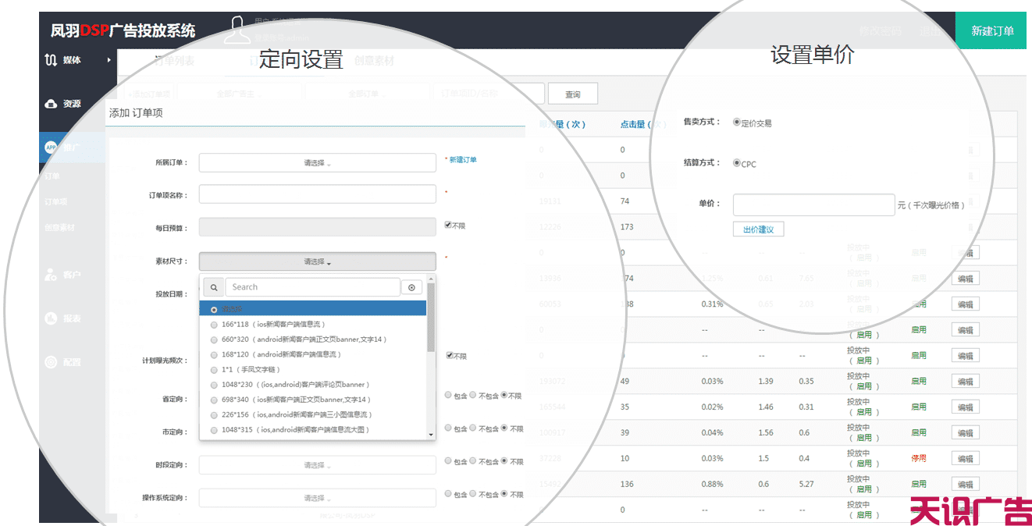This screenshot has width=1032, height=526.
Task: Click 编辑 in the row with 49 clicks
Action: click(965, 382)
